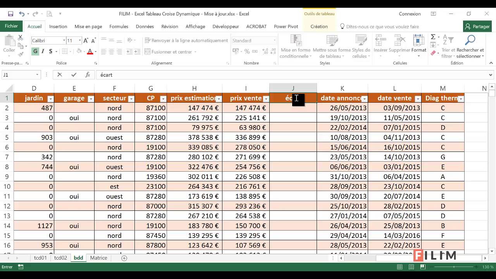
Task: Save the workbook with the disk icon
Action: [10, 14]
